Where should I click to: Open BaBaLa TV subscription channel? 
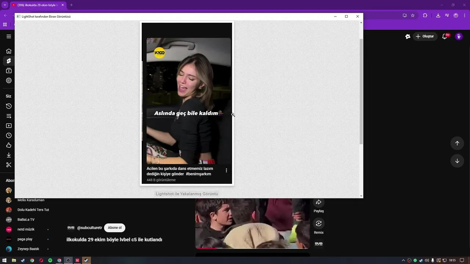tap(26, 220)
